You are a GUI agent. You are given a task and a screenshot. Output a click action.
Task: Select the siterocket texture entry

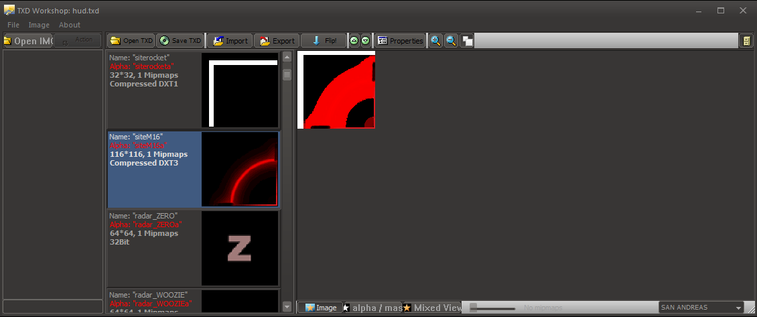(x=193, y=90)
